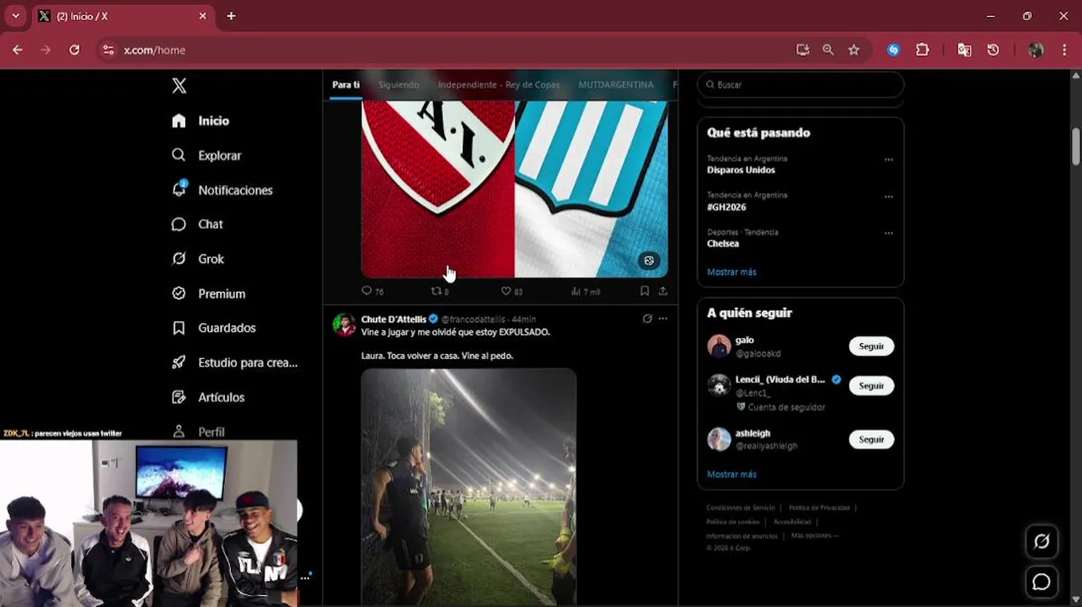This screenshot has width=1082, height=607.
Task: Open the Google Translate extension icon
Action: (965, 50)
